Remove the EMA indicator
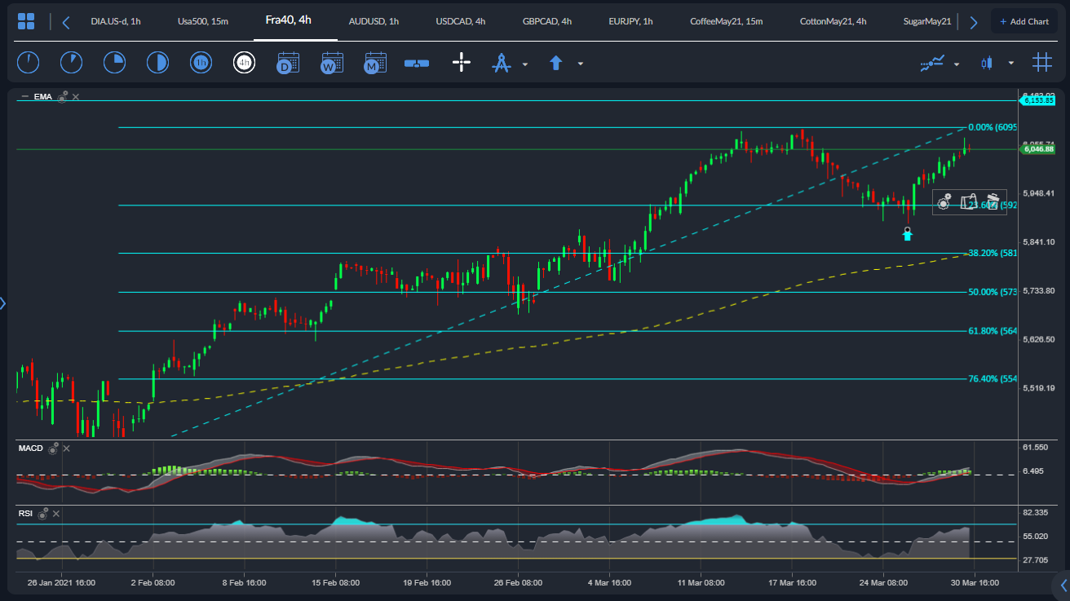Image resolution: width=1070 pixels, height=601 pixels. coord(76,96)
